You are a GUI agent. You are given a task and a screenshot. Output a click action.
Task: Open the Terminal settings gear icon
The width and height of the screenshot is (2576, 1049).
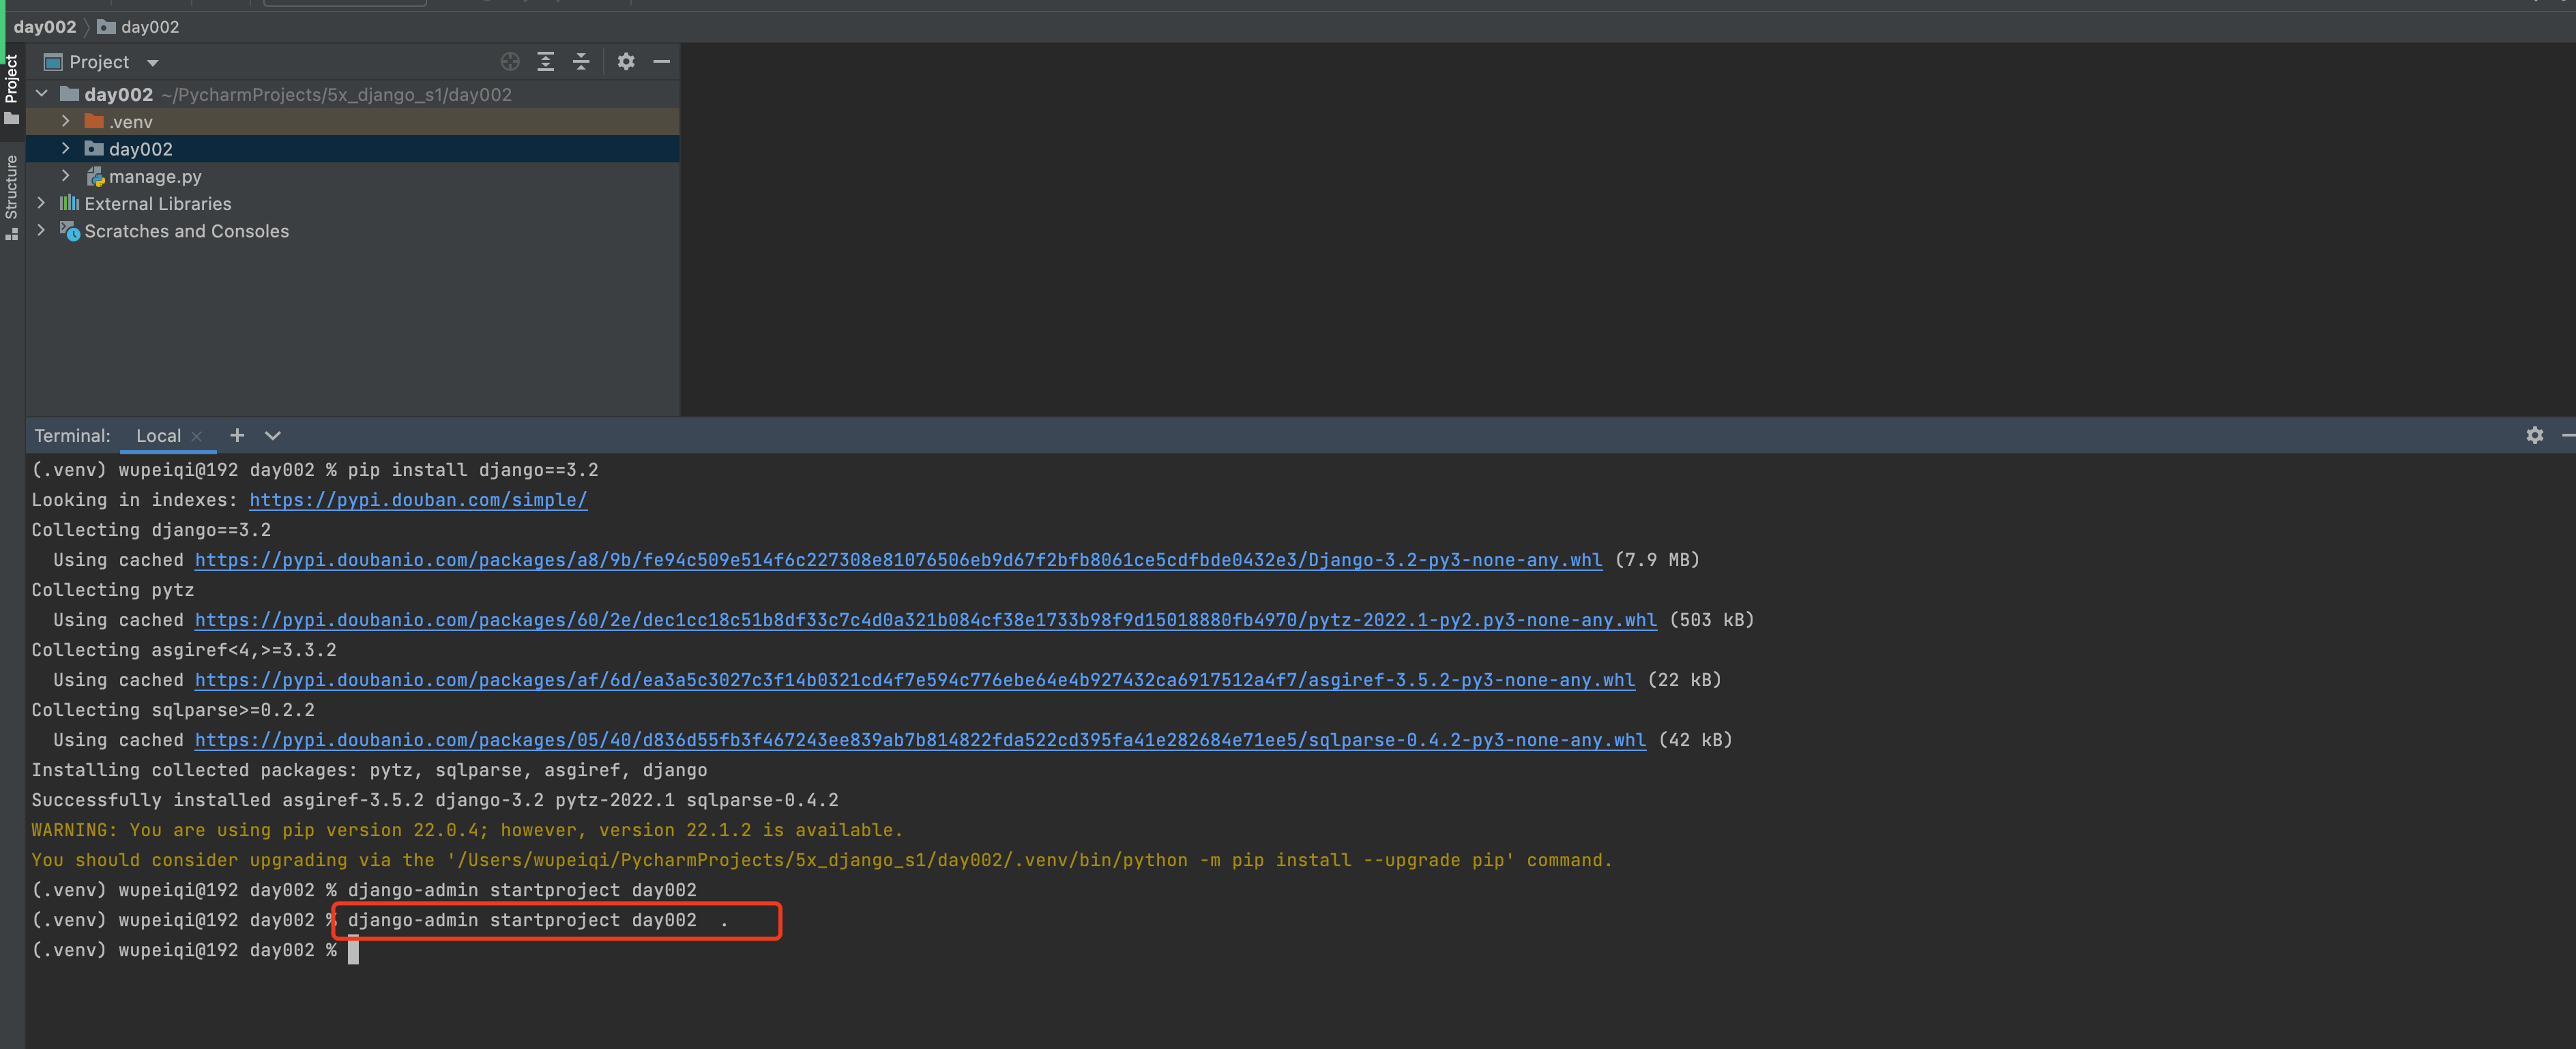2534,435
